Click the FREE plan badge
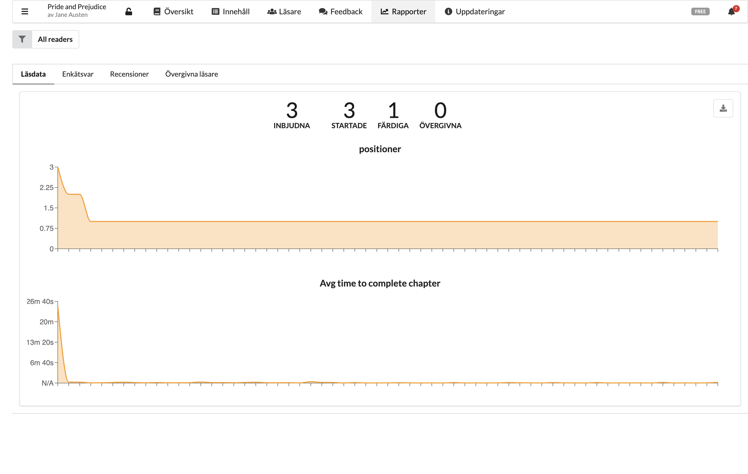Screen dimensions: 748x474 click(x=700, y=11)
